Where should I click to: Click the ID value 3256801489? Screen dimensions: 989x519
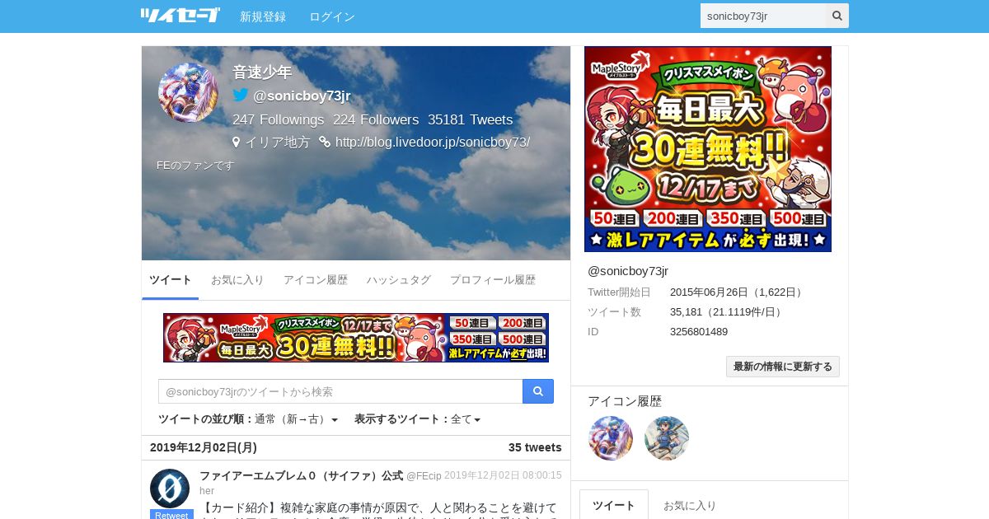(699, 331)
